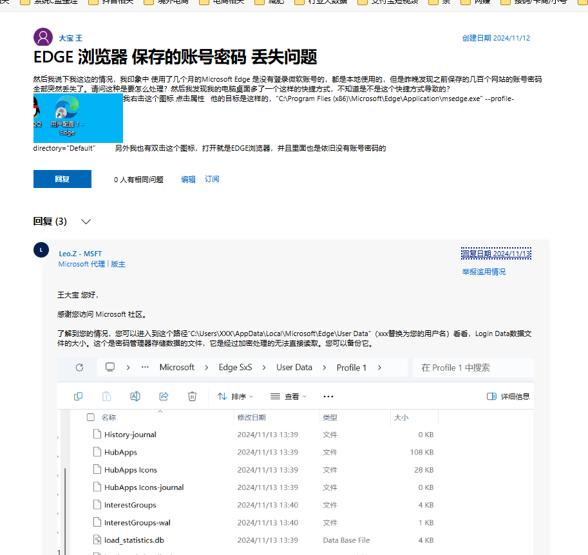
Task: Expand the chevron after User Data breadcrumb
Action: pos(325,368)
